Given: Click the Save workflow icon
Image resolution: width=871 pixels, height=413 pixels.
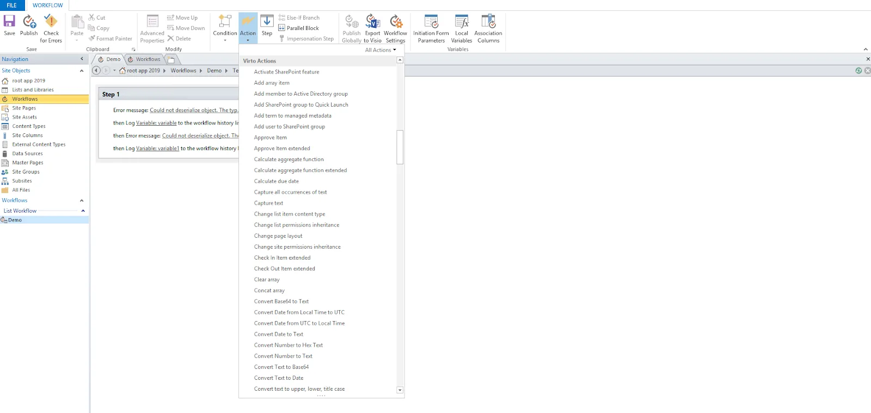Looking at the screenshot, I should [9, 25].
